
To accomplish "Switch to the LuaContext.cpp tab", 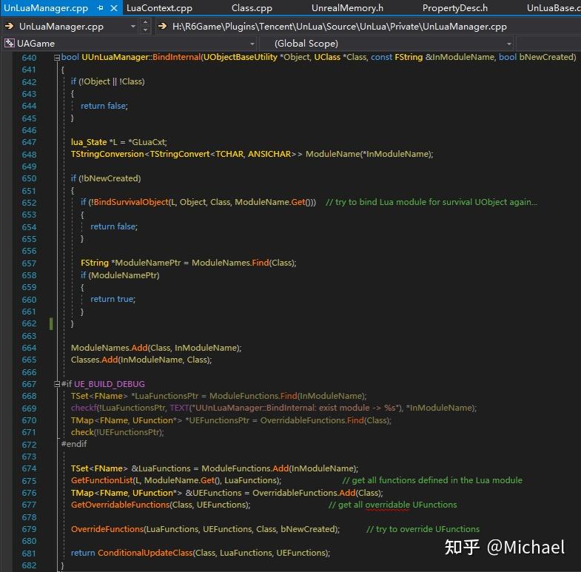I will click(159, 8).
